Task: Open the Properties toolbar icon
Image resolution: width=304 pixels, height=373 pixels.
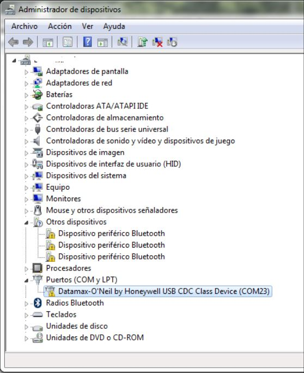Action: click(x=68, y=42)
